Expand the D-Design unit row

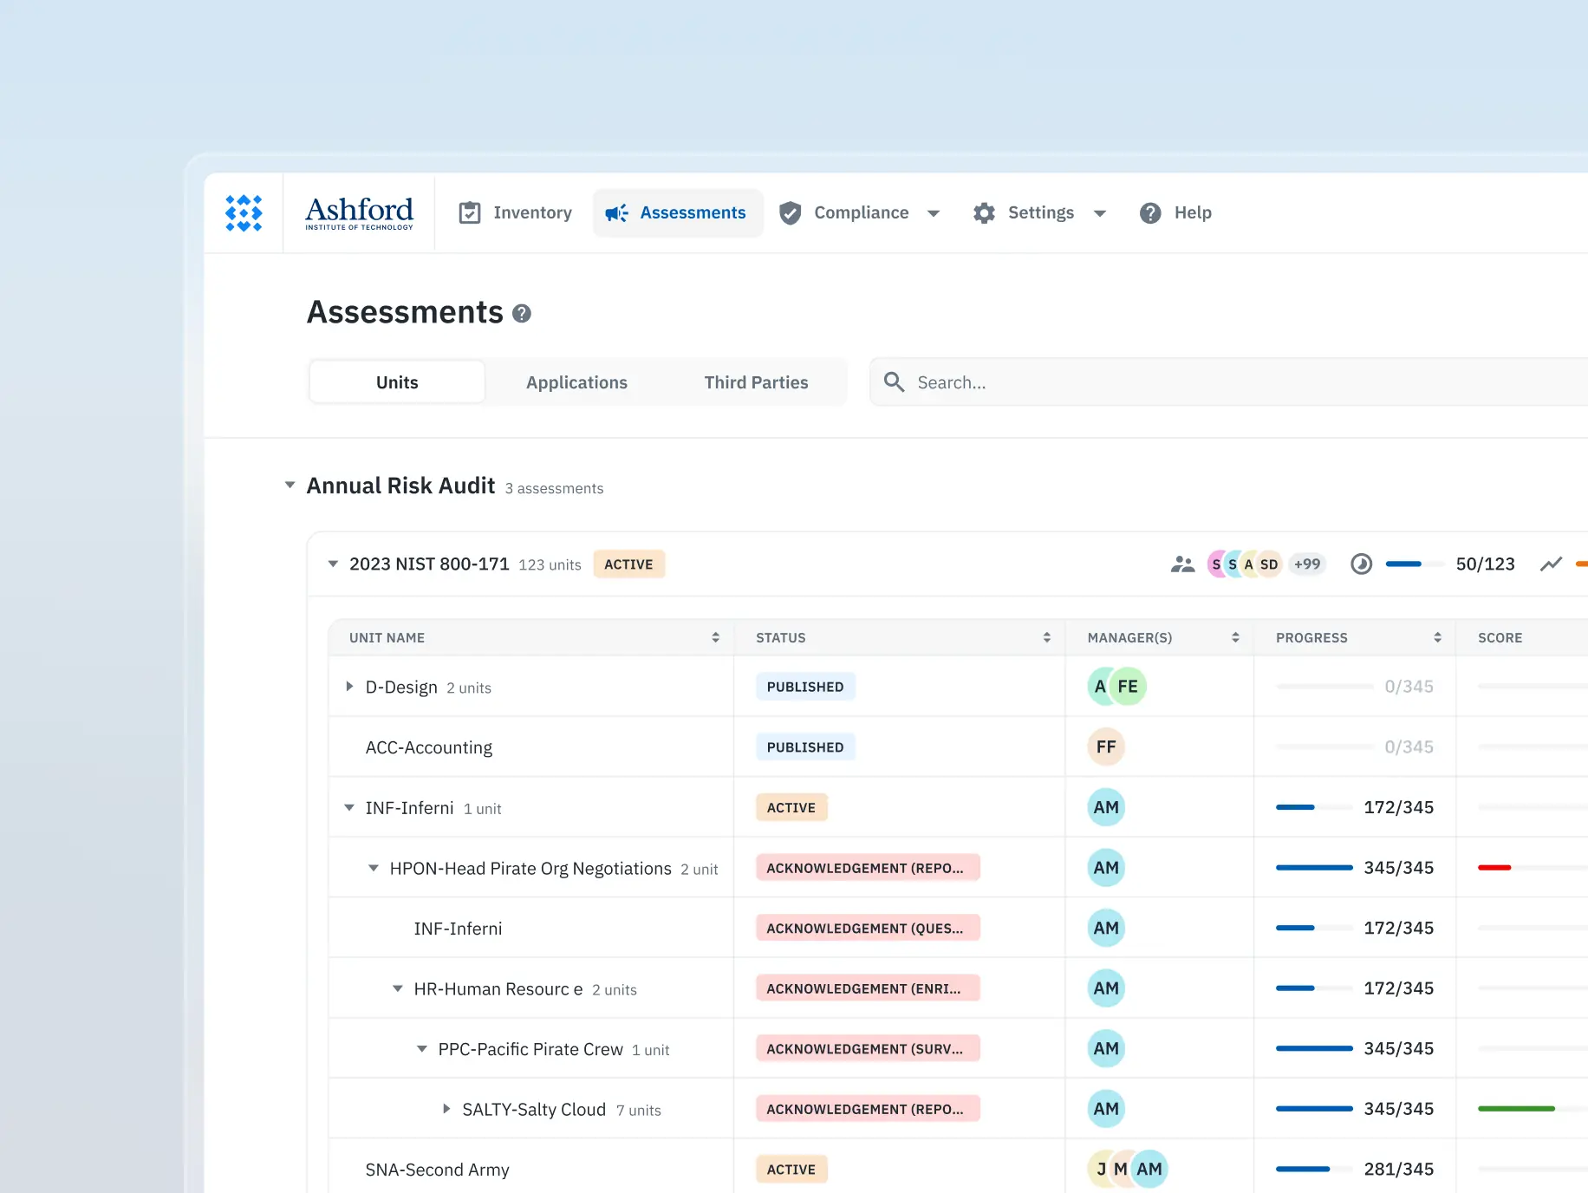(x=349, y=687)
